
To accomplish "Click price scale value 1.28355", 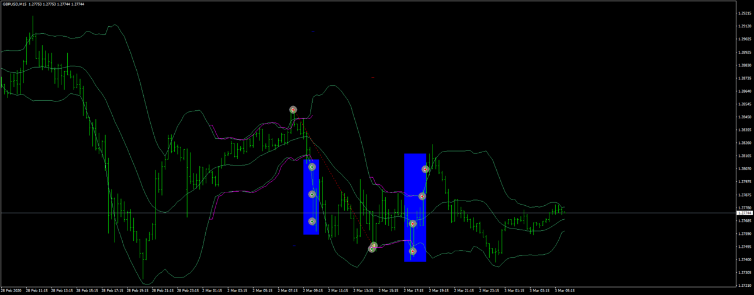I will pyautogui.click(x=745, y=130).
